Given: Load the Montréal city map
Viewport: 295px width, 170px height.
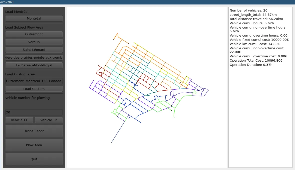Looking at the screenshot, I should click(x=34, y=18).
